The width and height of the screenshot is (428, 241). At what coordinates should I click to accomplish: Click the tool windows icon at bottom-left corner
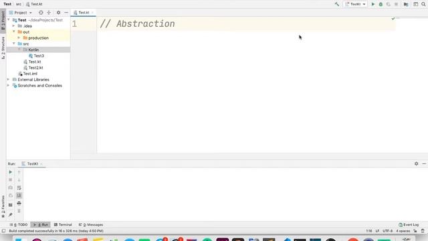[3, 231]
